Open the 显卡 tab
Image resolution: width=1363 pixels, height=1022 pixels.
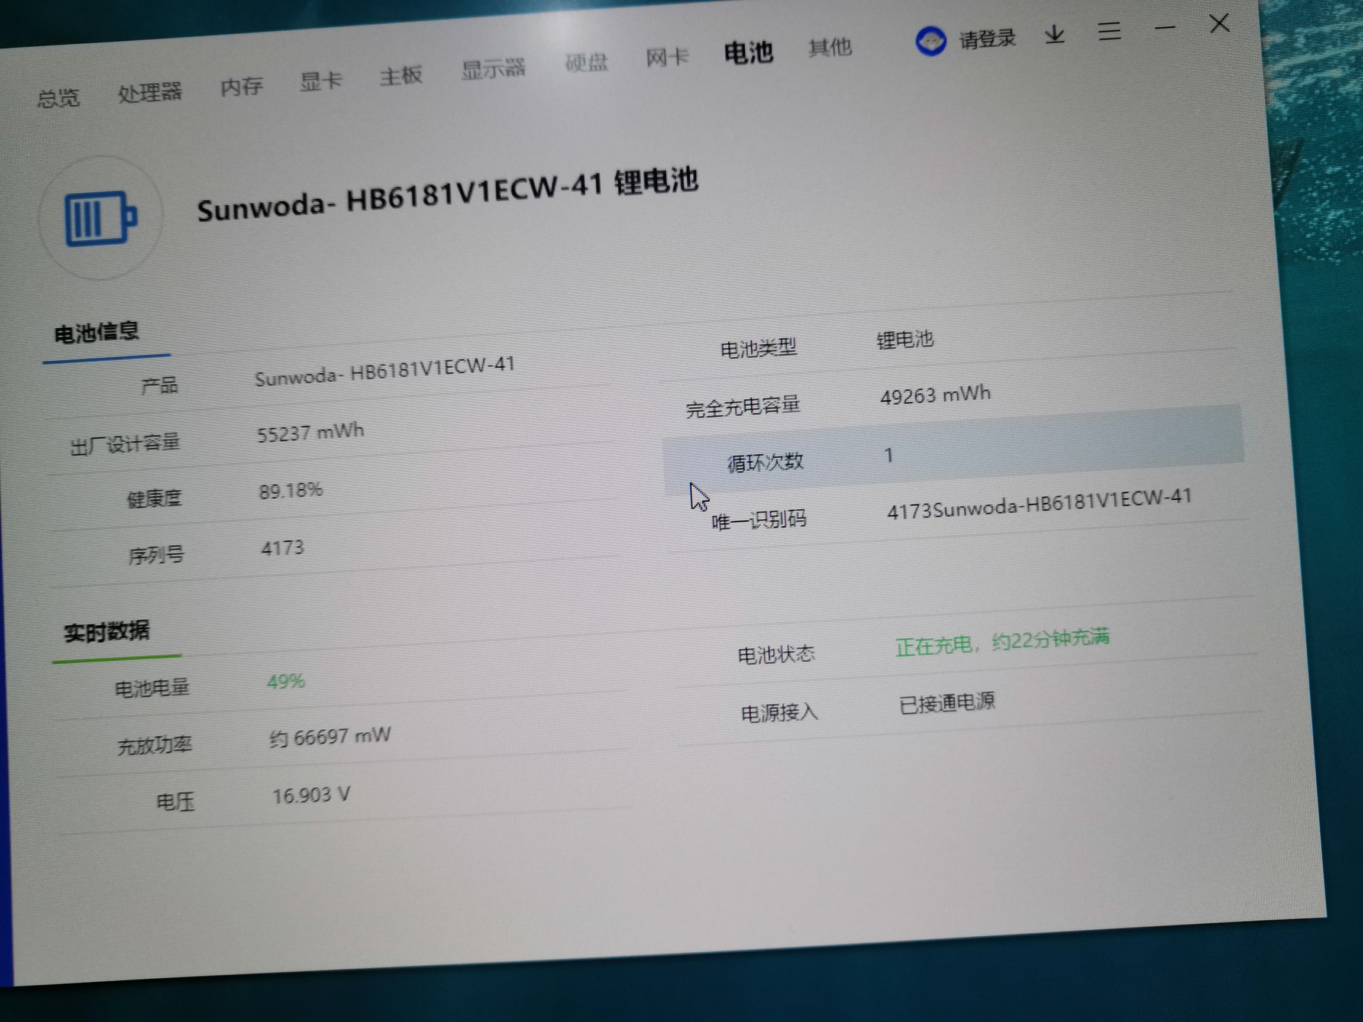pyautogui.click(x=321, y=81)
